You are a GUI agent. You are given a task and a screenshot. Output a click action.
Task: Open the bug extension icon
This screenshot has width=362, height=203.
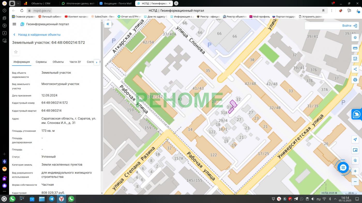(x=341, y=11)
